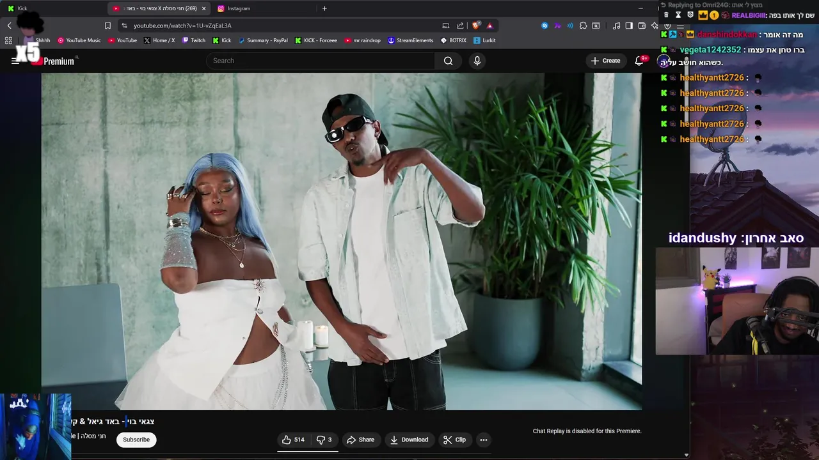Viewport: 819px width, 460px height.
Task: Open the Twitch bookmark
Action: pyautogui.click(x=194, y=40)
